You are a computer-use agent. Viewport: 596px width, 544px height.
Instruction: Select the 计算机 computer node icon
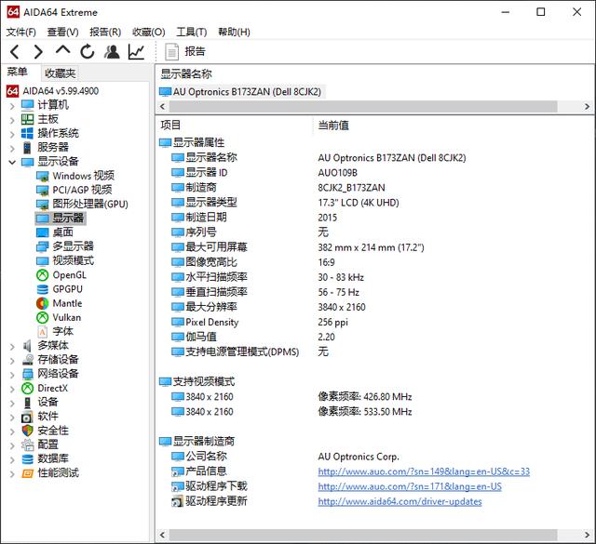[27, 105]
